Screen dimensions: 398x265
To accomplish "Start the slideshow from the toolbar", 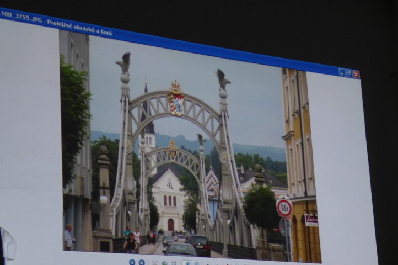I will (174, 263).
